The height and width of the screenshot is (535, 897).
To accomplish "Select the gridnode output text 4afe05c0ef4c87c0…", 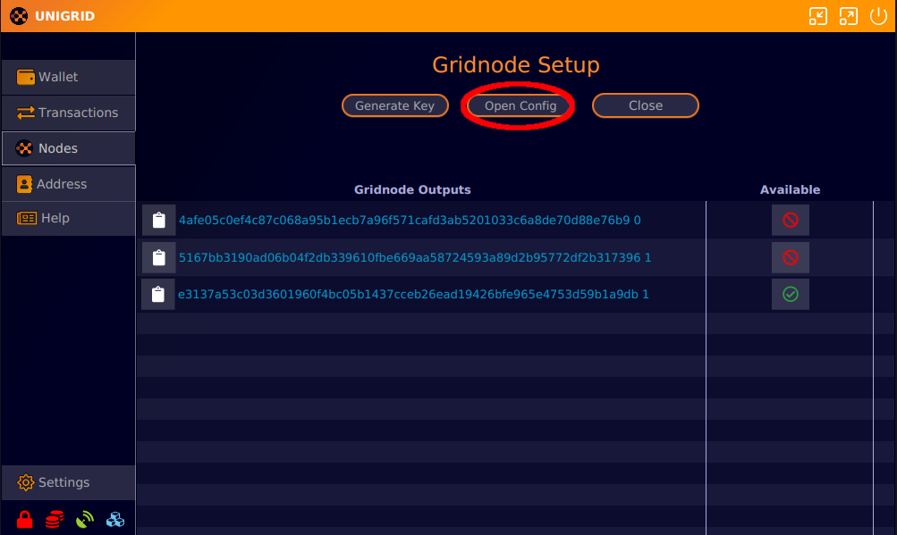I will [410, 220].
